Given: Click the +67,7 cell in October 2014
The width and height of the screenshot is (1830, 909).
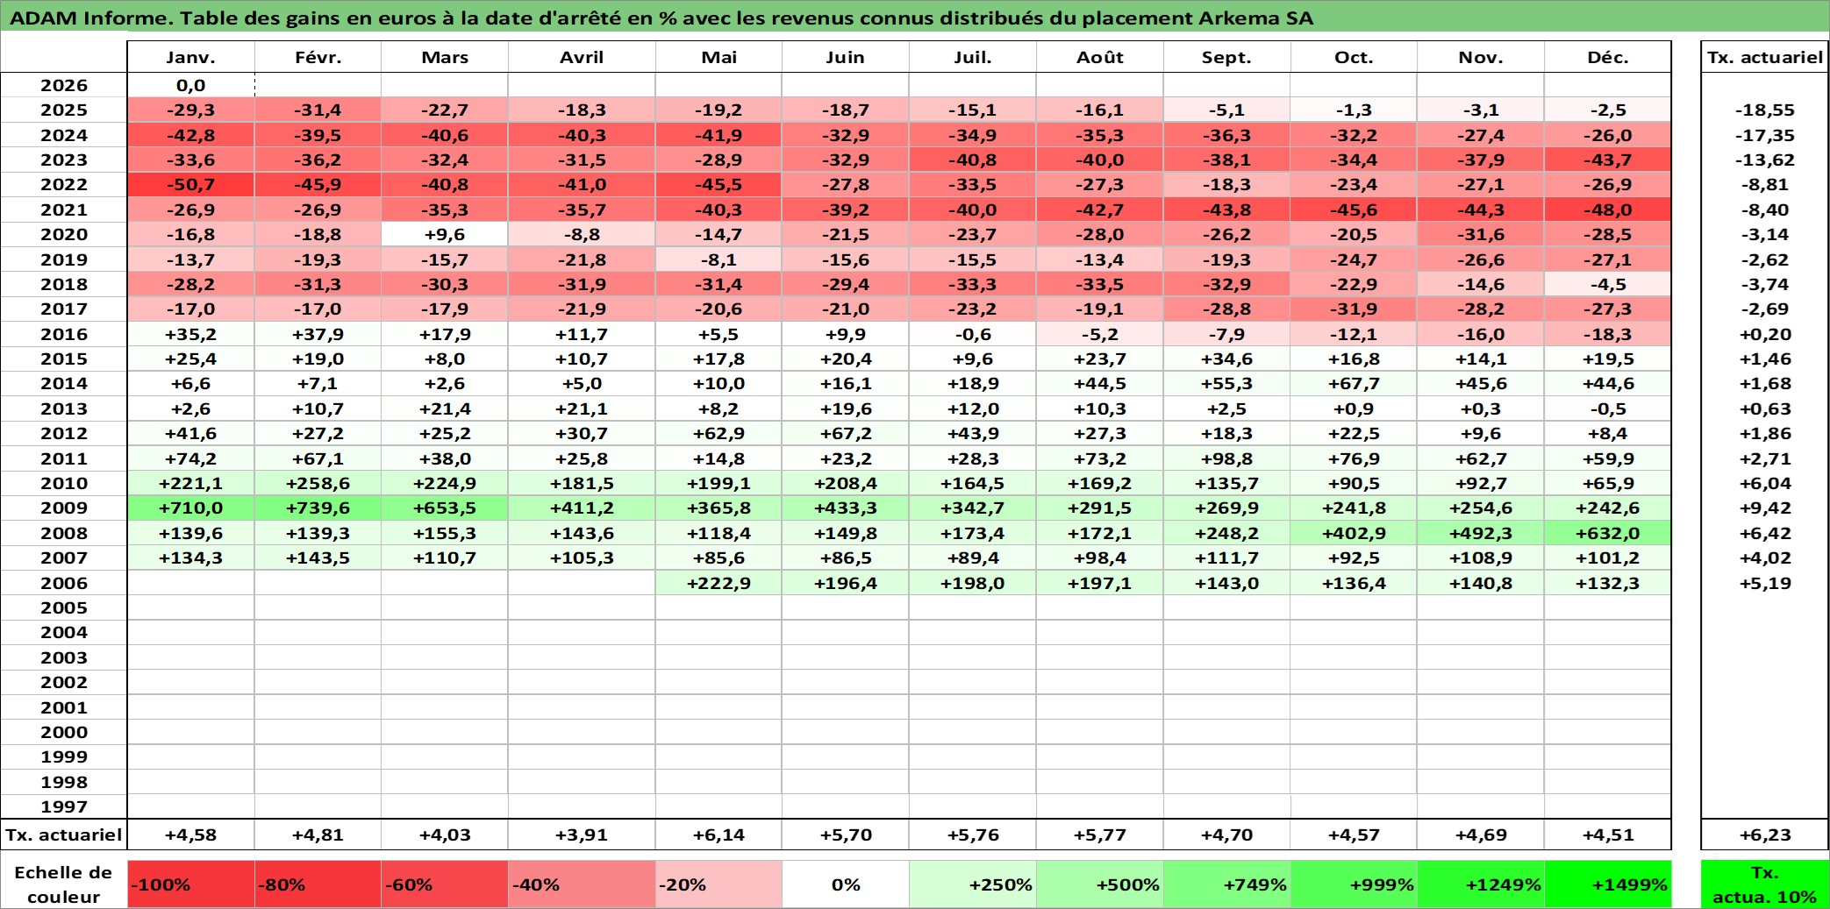Looking at the screenshot, I should (x=1354, y=383).
